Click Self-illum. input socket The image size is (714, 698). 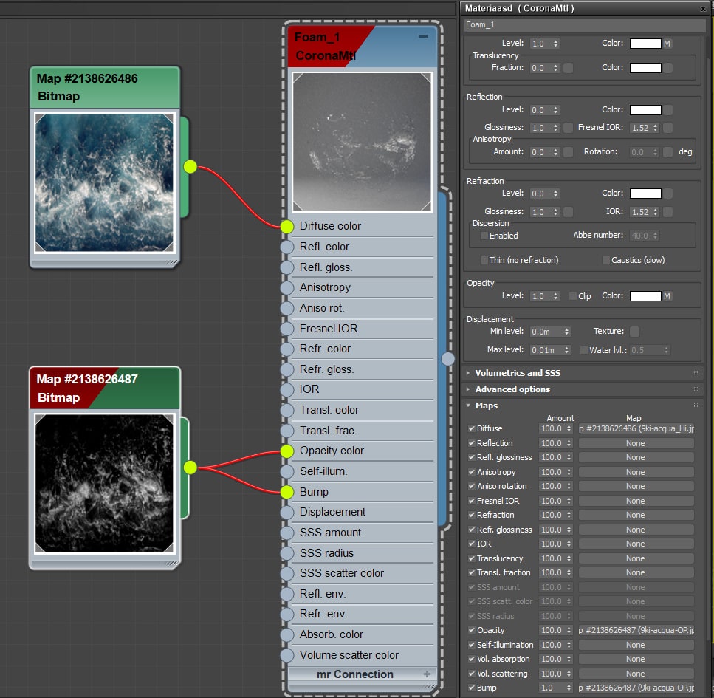[x=287, y=471]
